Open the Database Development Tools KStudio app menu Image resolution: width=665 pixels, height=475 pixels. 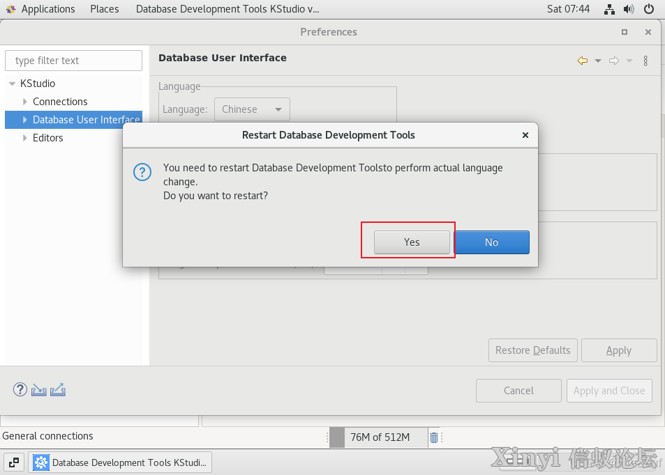click(x=227, y=9)
